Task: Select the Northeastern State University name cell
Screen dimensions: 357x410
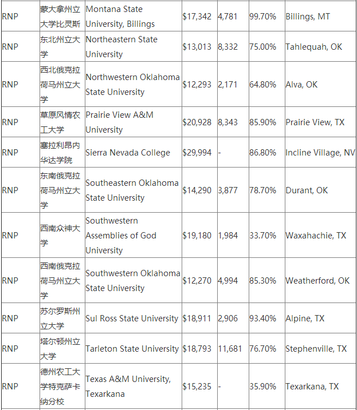Action: coord(134,47)
